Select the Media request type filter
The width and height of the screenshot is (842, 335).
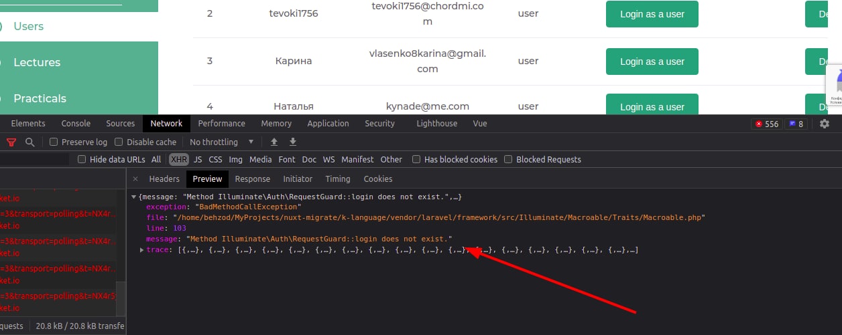point(260,159)
